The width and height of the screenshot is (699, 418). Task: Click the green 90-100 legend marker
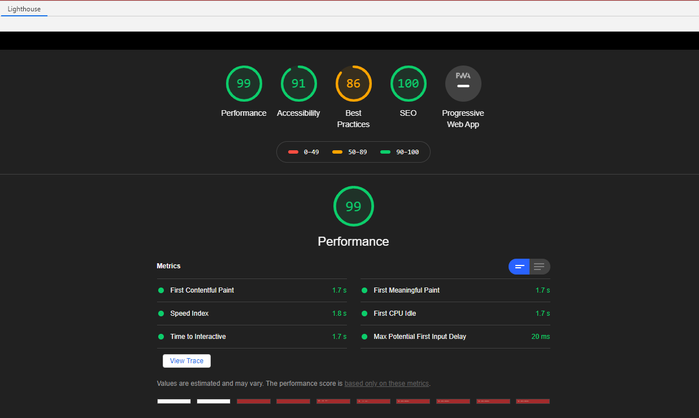point(385,152)
